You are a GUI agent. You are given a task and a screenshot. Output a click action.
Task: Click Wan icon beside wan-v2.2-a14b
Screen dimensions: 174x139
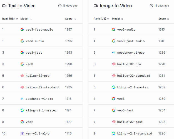click(x=22, y=133)
